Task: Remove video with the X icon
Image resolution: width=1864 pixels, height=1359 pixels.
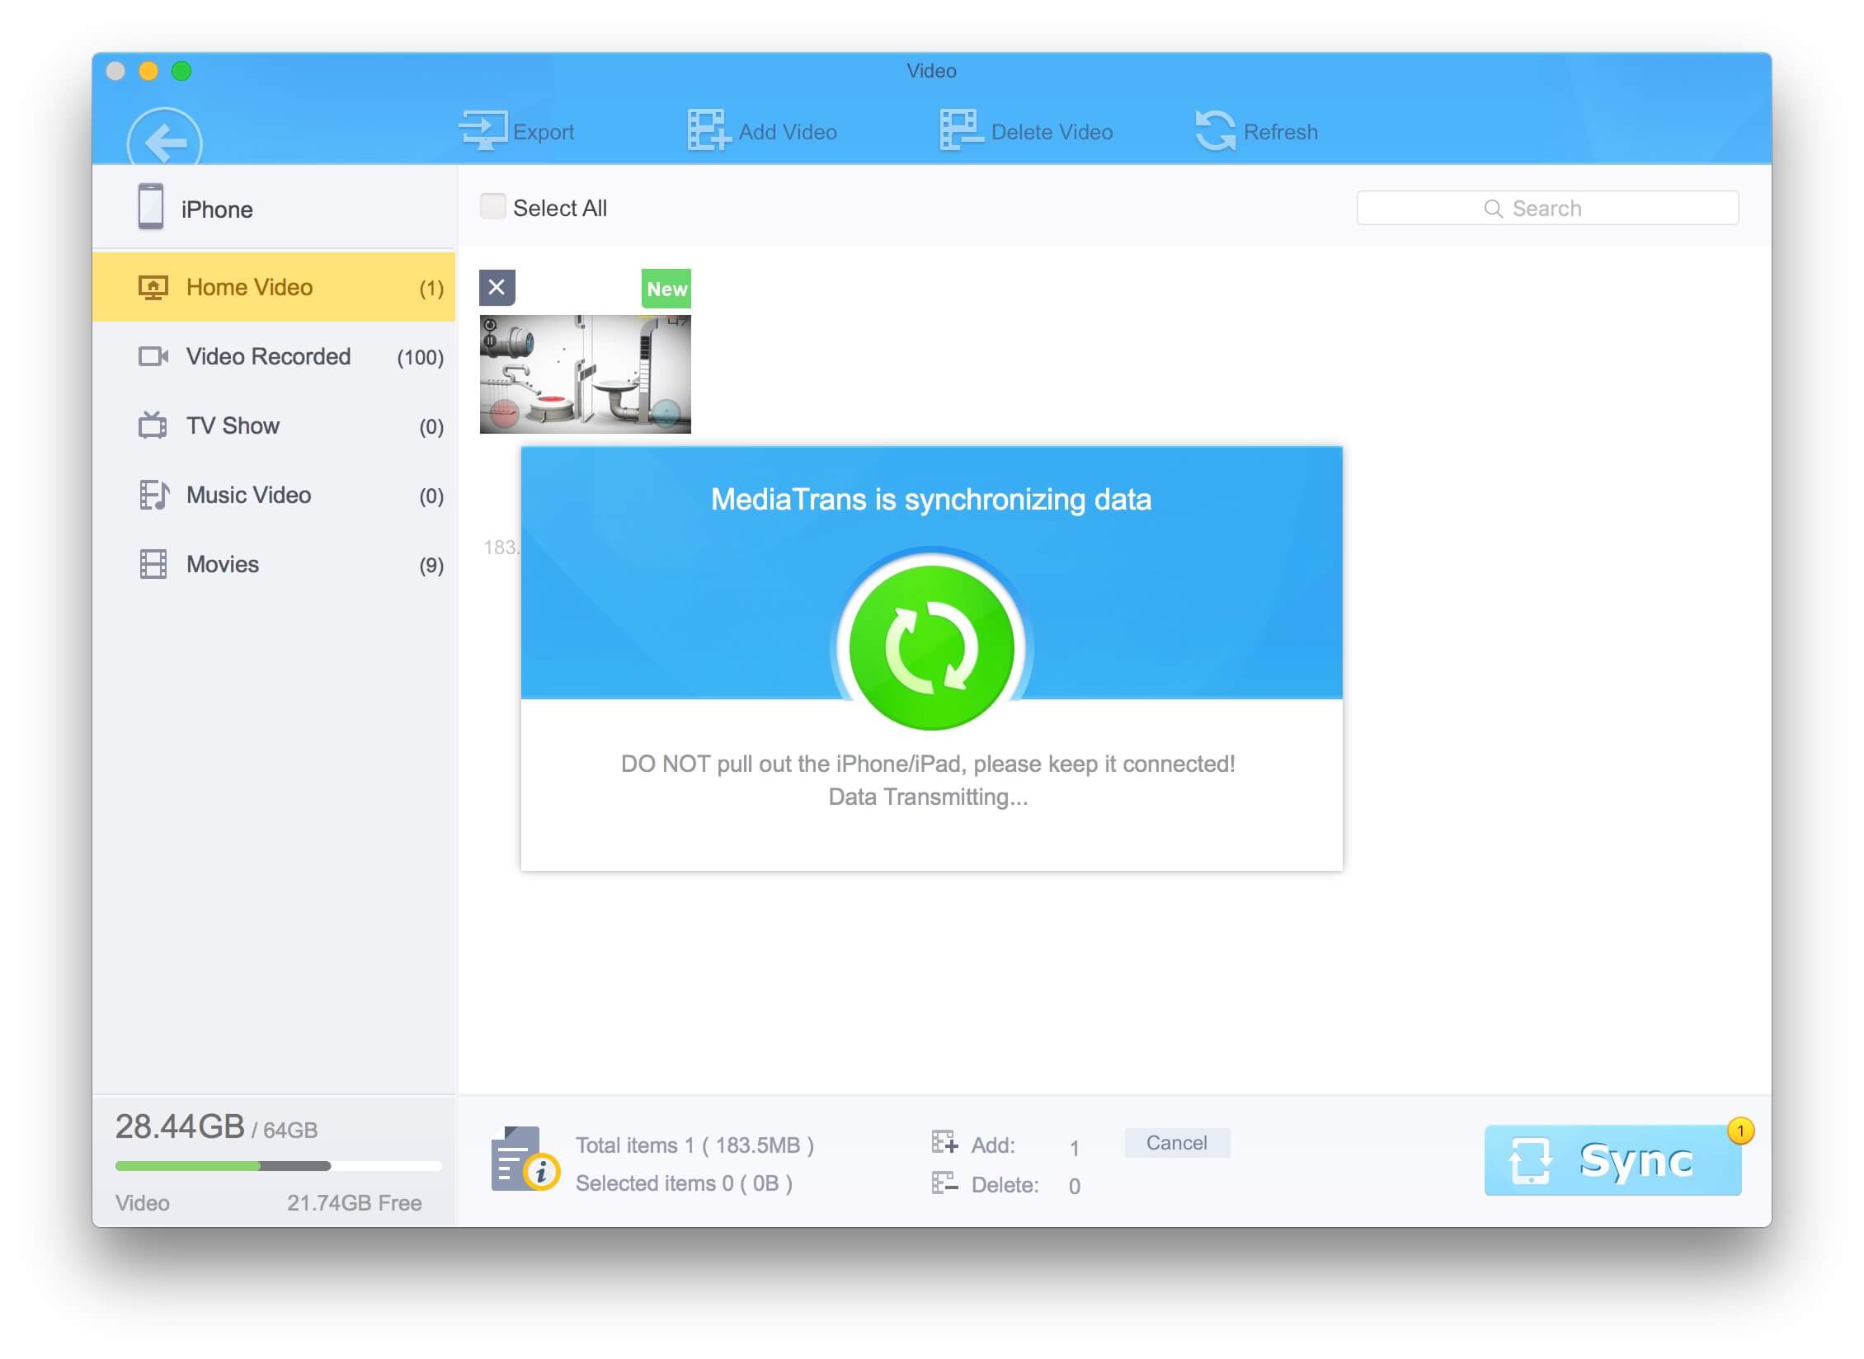Action: (497, 288)
